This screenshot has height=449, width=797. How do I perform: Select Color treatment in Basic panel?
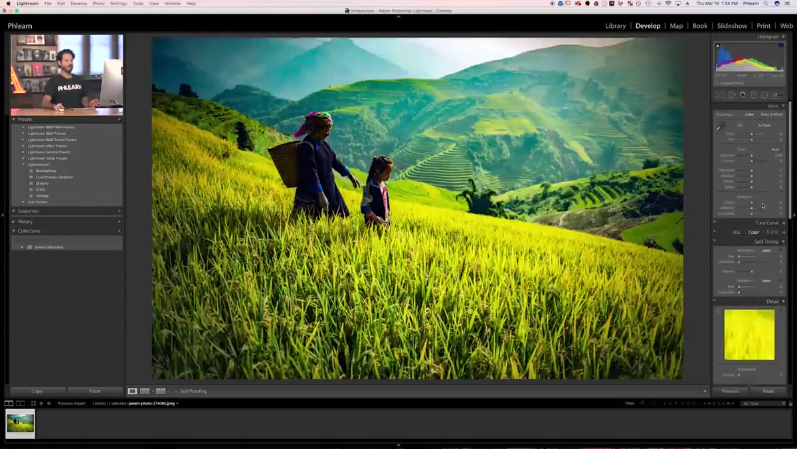[x=749, y=114]
